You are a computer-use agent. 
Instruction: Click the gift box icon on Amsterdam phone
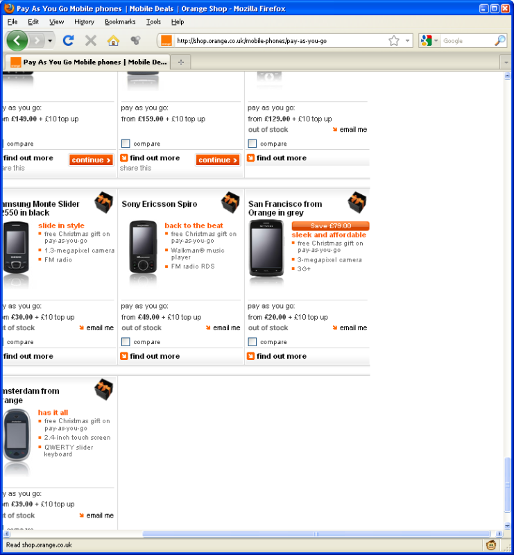(x=104, y=389)
